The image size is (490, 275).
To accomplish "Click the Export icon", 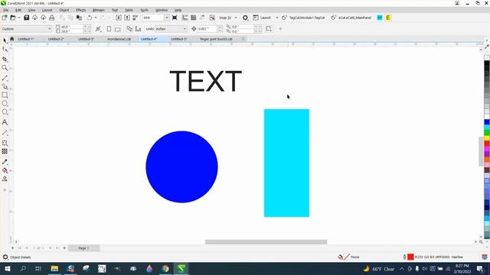I will pos(127,18).
